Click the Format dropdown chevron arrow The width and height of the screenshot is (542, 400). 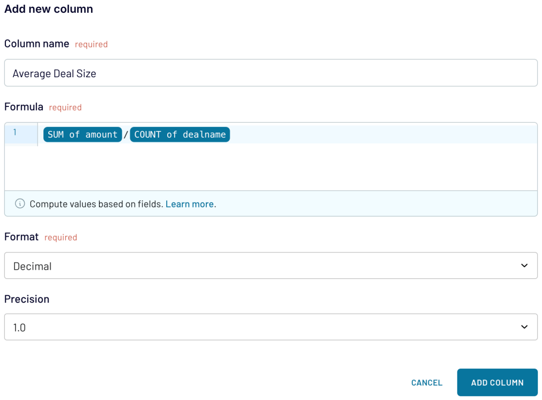tap(524, 265)
